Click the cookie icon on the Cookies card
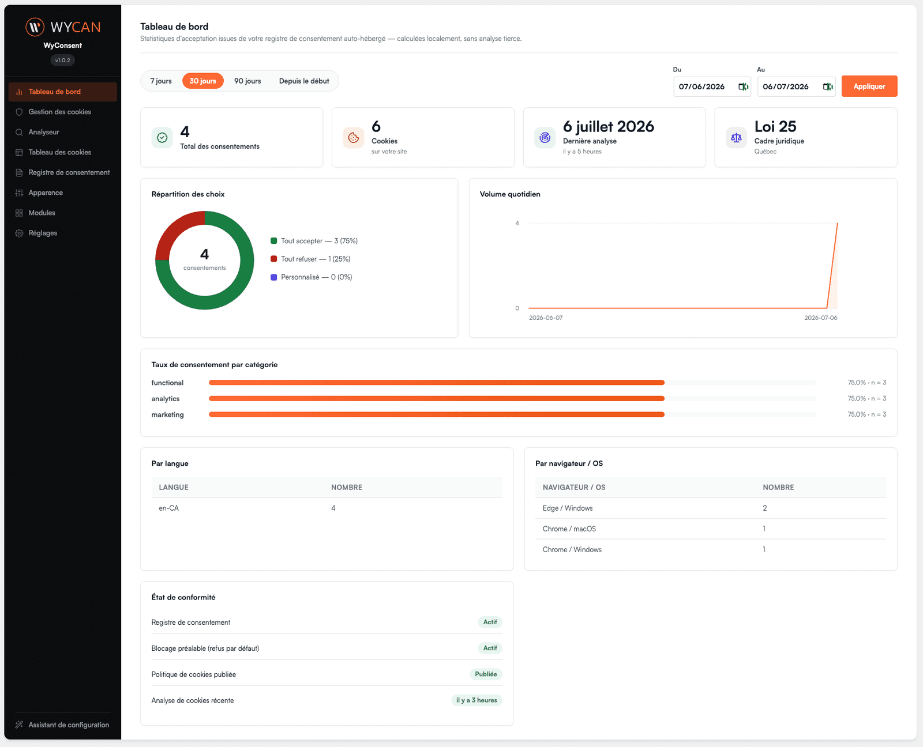923x747 pixels. pos(354,138)
